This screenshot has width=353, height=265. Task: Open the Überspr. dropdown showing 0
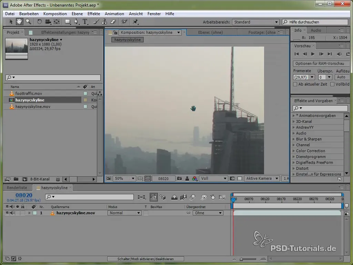325,77
